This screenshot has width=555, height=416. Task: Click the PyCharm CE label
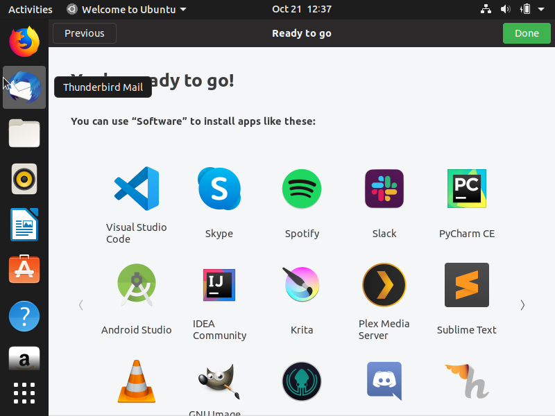(x=467, y=234)
